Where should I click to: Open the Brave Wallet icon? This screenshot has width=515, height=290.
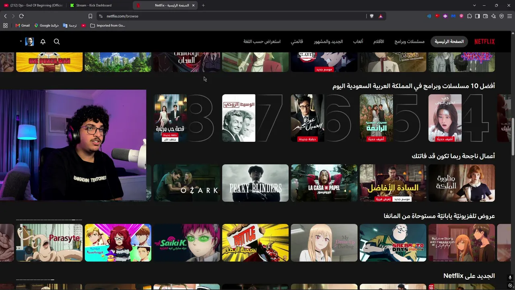coord(485,16)
